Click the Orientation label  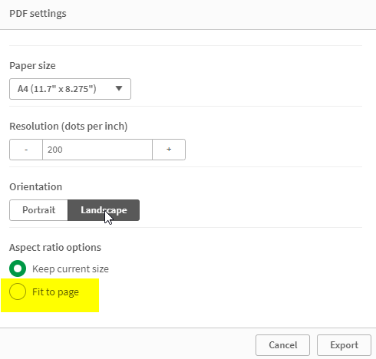36,186
